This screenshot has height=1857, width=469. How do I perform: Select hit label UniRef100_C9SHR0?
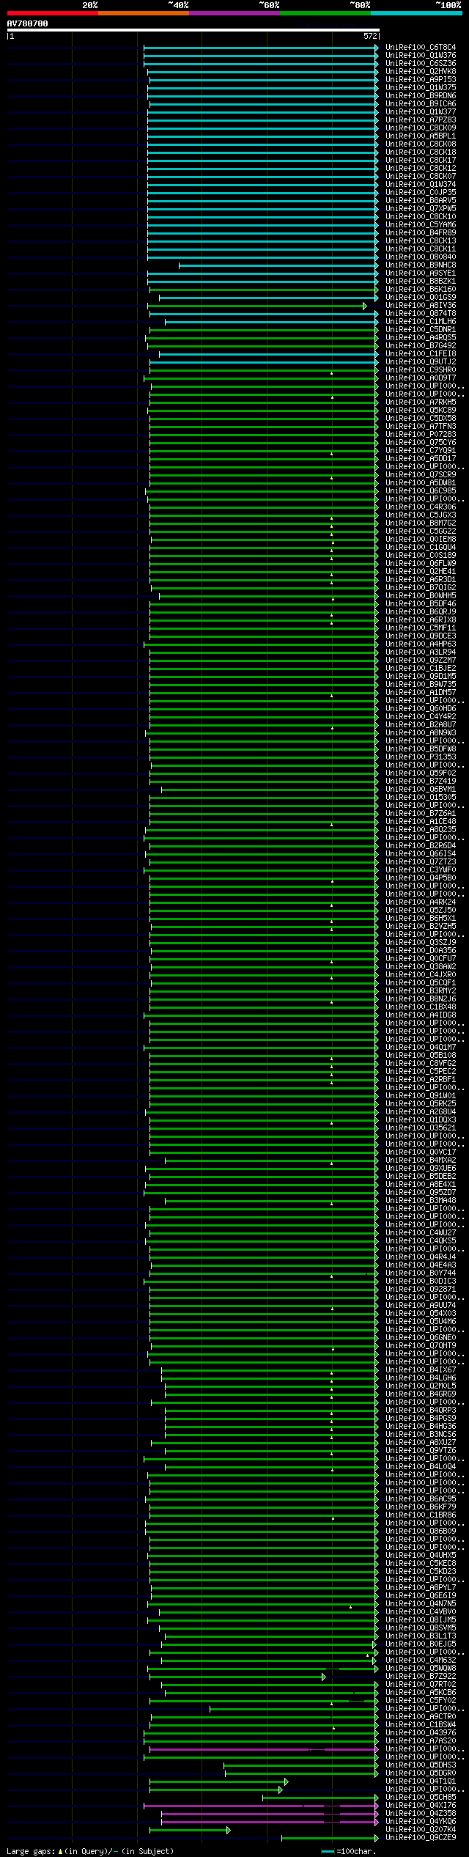click(x=421, y=370)
